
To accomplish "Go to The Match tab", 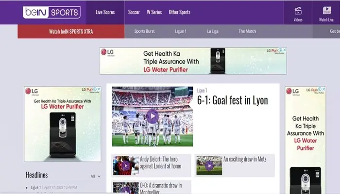I will point(247,32).
